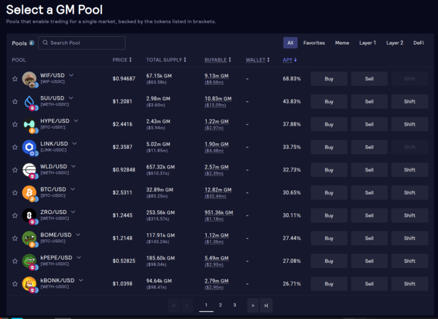The width and height of the screenshot is (438, 319).
Task: Sort by Buyable column arrows
Action: click(x=230, y=60)
